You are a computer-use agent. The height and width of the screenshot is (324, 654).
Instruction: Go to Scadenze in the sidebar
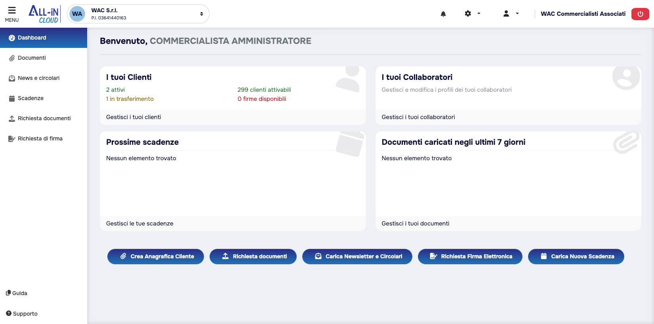point(31,98)
